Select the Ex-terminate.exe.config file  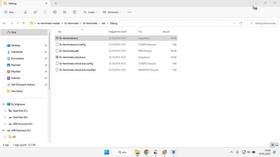click(116, 44)
